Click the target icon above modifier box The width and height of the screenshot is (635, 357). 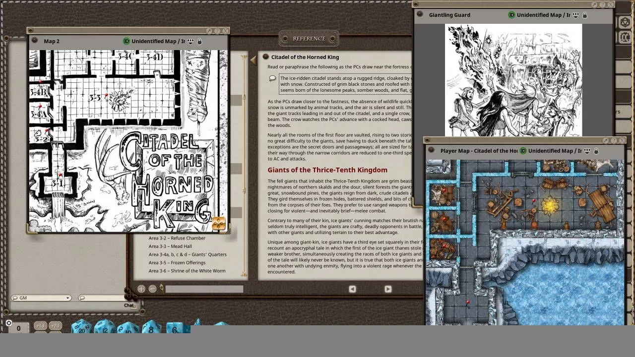9,323
